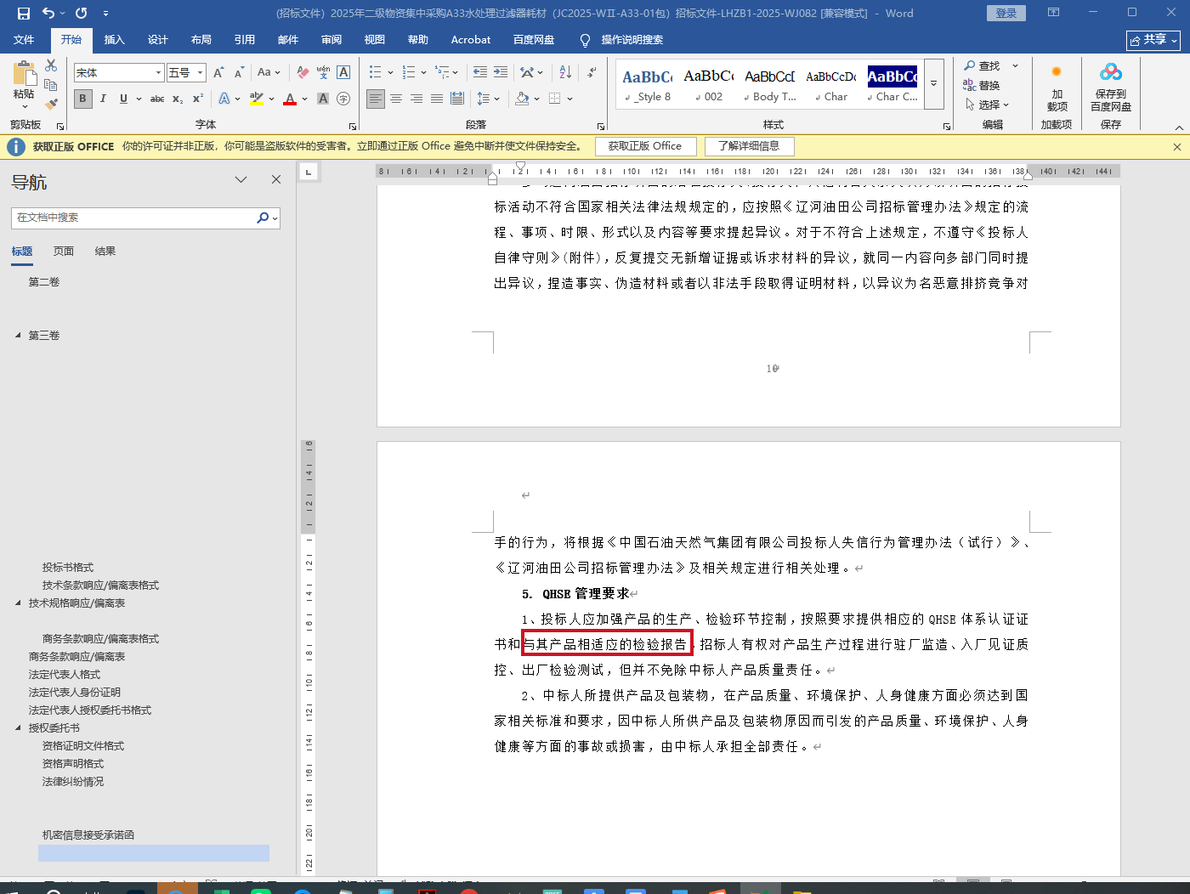
Task: Click the 共享 (Share) button
Action: pyautogui.click(x=1153, y=40)
